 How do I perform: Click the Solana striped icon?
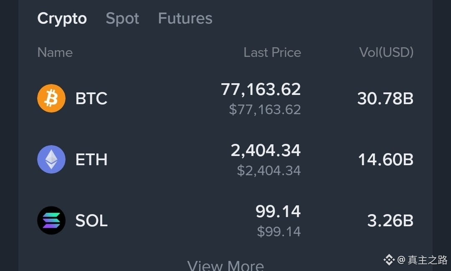(51, 220)
